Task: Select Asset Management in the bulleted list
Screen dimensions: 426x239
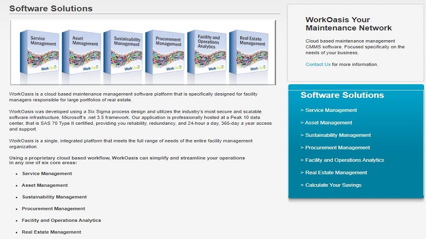Action: 45,185
